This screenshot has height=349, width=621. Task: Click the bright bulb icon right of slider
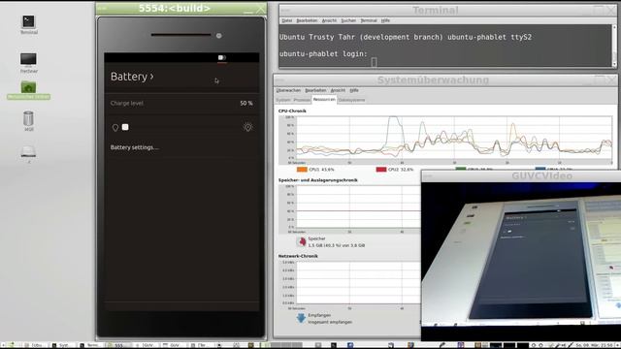coord(248,127)
